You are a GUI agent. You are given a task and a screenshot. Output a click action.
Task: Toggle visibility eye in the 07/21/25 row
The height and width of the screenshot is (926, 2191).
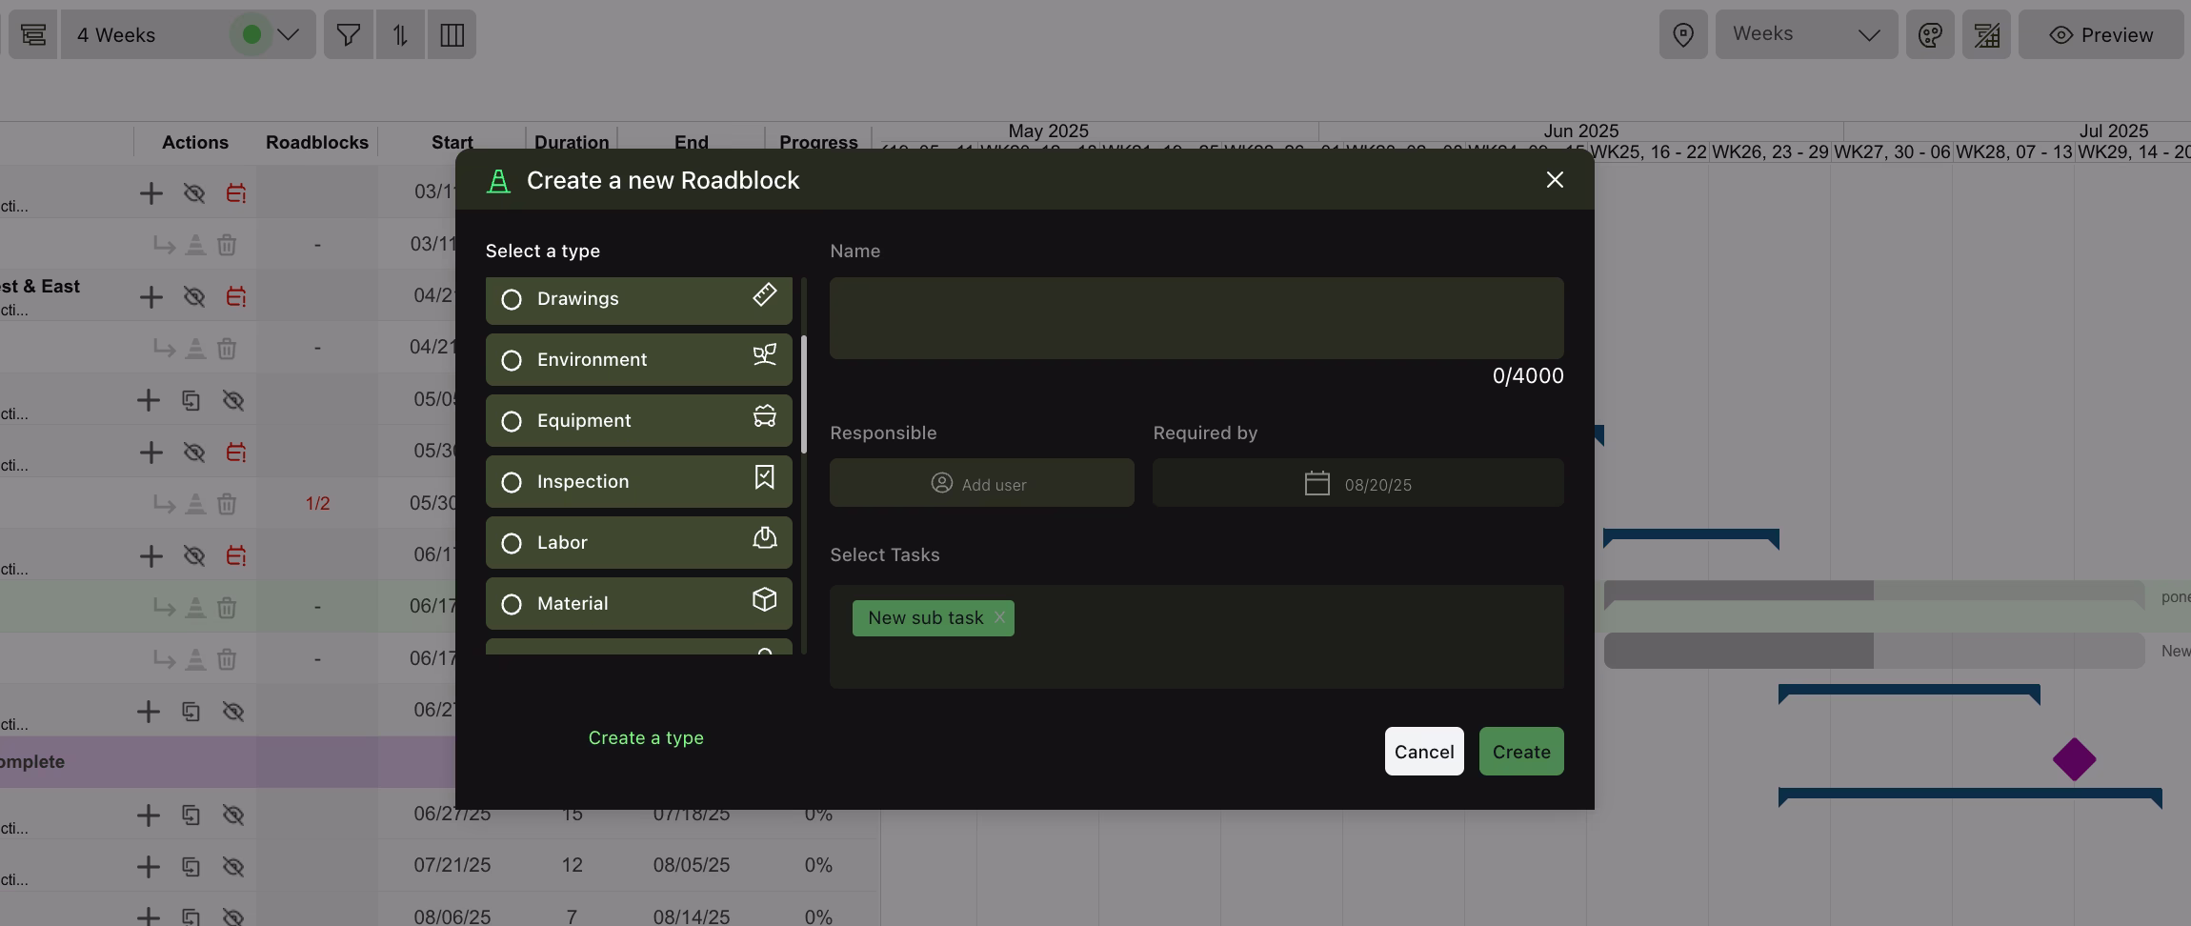click(x=233, y=867)
